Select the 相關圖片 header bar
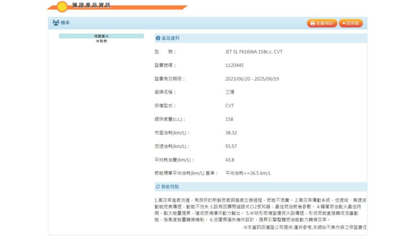Screen dimensions: 420x236 [x=101, y=36]
